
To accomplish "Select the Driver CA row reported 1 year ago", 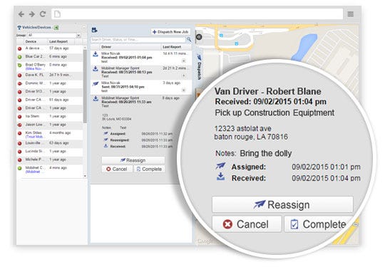I will click(50, 108).
